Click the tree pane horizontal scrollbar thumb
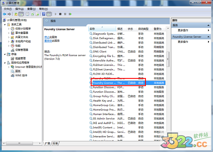Screen dimensions: 213x152 click(20, 143)
